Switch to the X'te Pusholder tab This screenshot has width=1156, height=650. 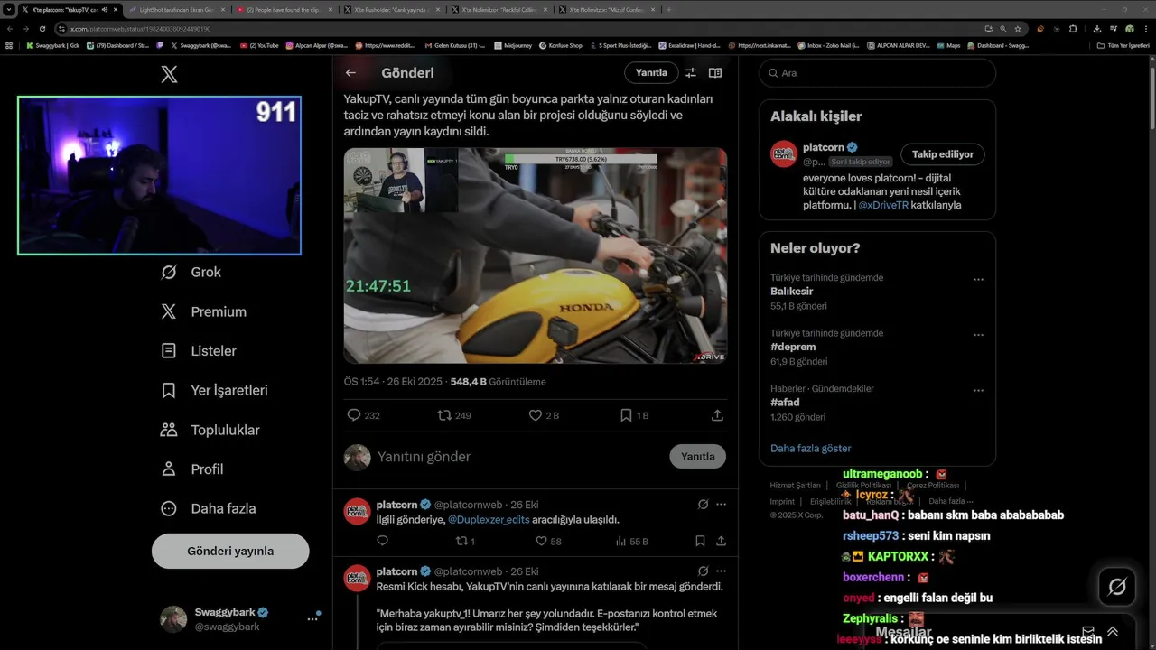[x=391, y=9]
